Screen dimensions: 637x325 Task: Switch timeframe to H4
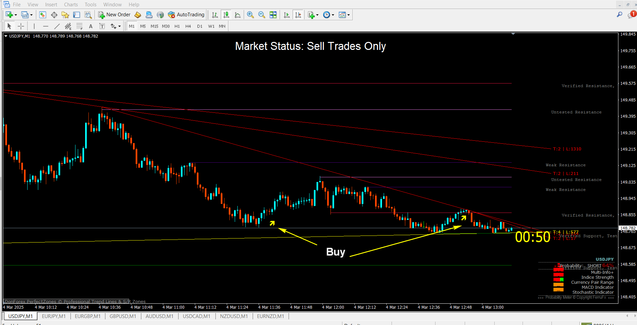tap(188, 26)
